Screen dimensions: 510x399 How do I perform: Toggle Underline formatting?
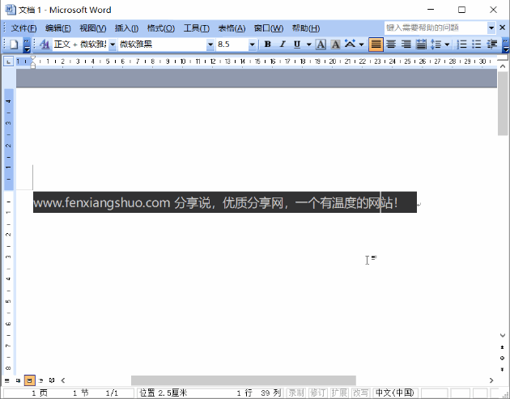click(x=296, y=45)
